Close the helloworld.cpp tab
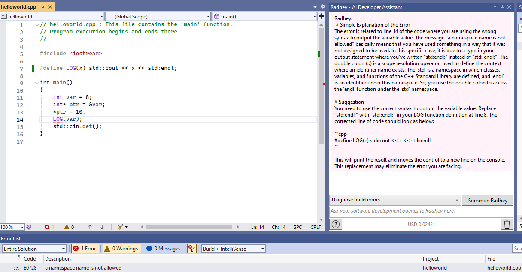 tap(50, 7)
